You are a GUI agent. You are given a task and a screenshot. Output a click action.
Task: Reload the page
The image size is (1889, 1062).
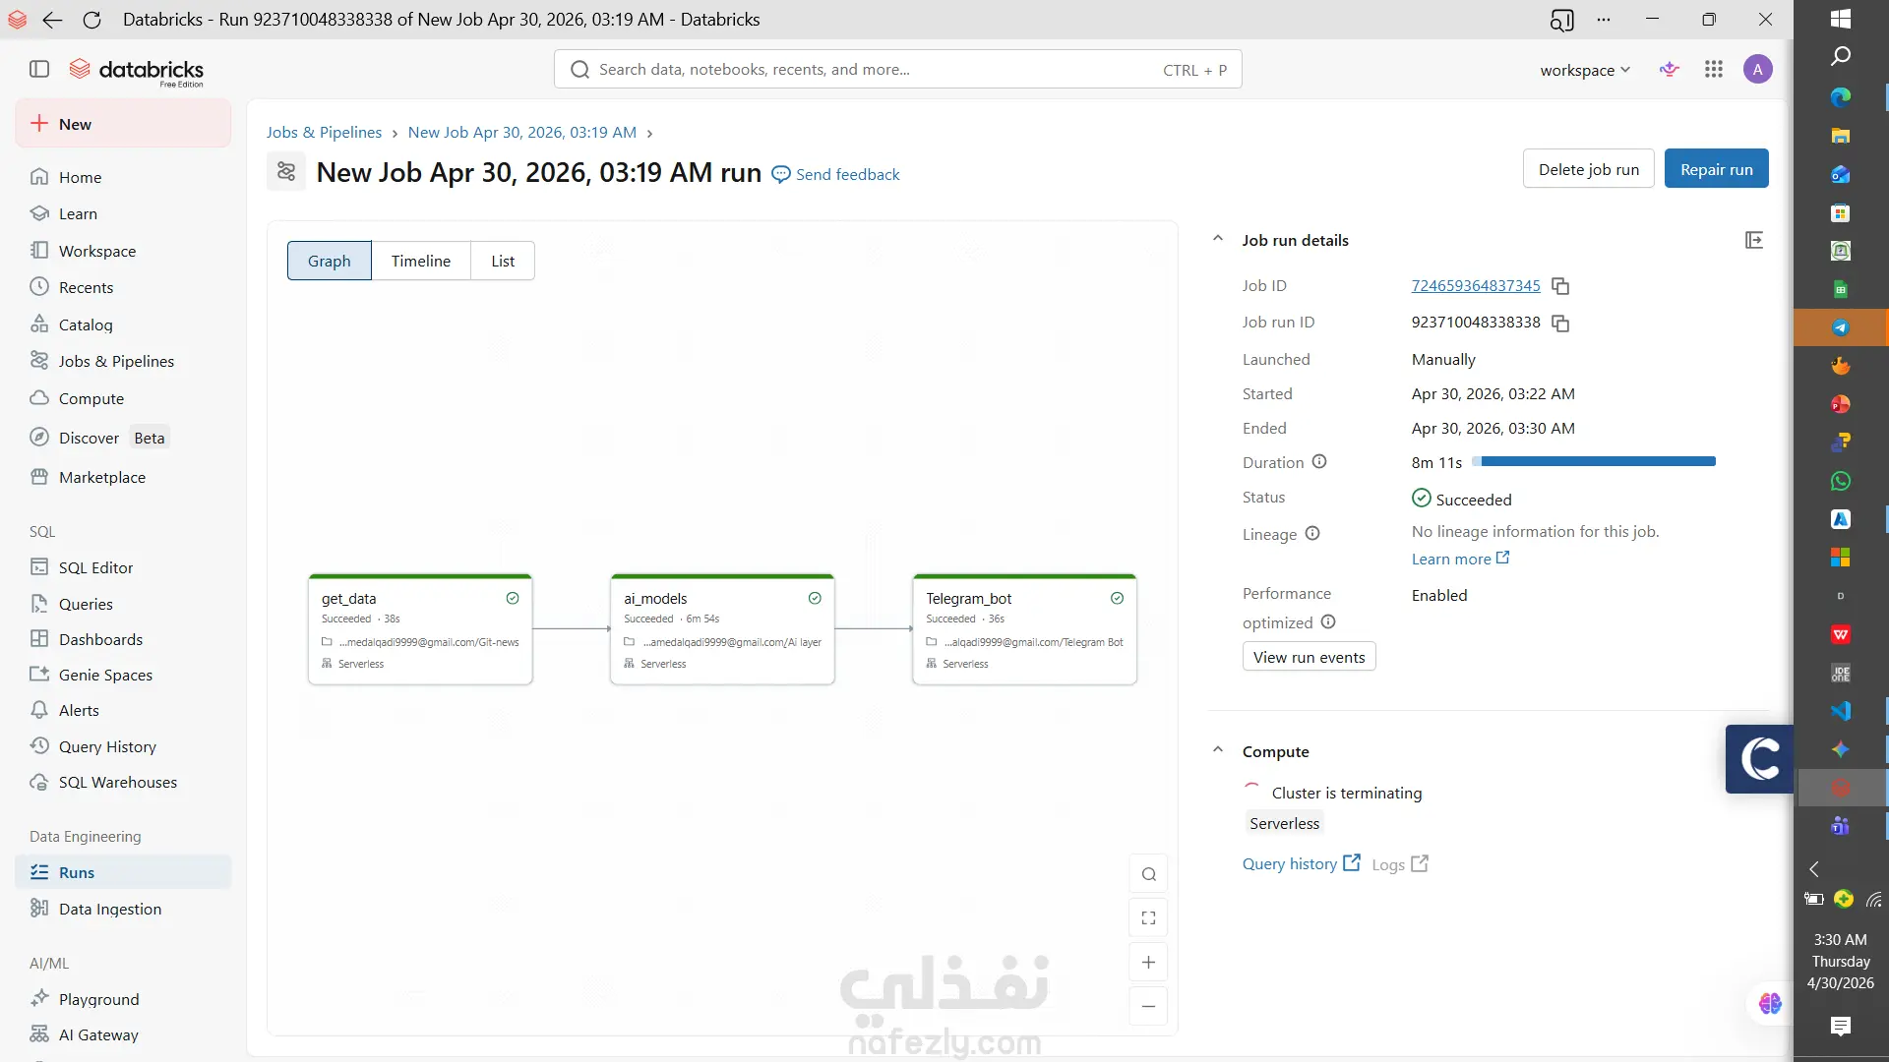coord(91,20)
